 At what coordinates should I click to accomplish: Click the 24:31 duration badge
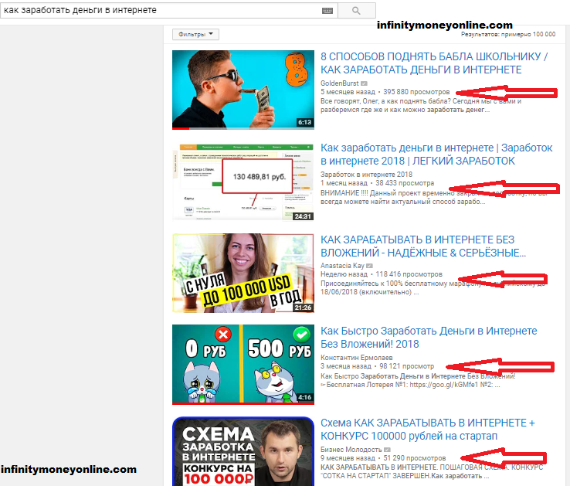[303, 216]
